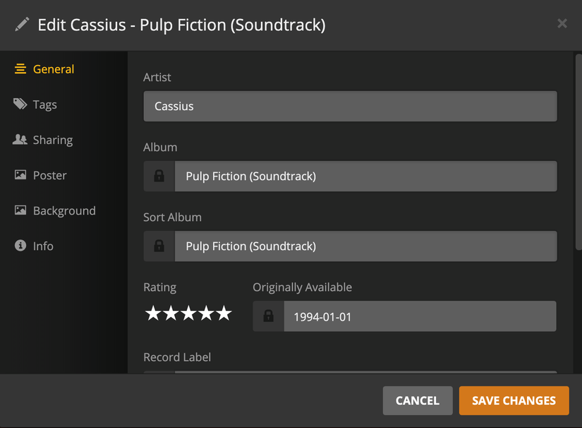The image size is (582, 428).
Task: Click the Originally Available date field
Action: (x=420, y=316)
